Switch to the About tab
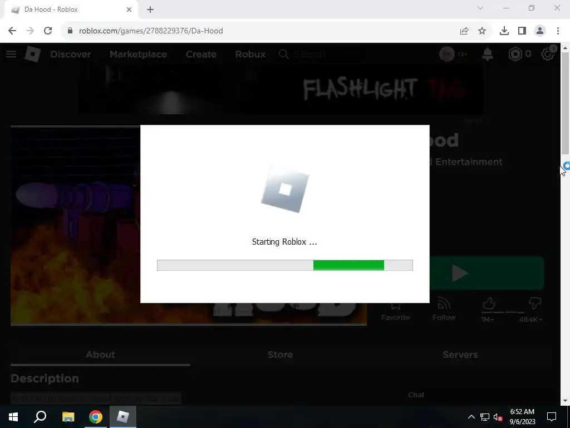 click(100, 354)
